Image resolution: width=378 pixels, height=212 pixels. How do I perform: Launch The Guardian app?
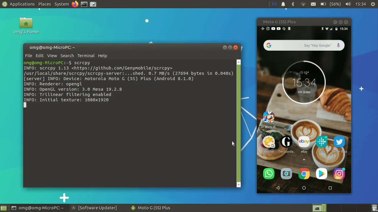click(x=286, y=142)
